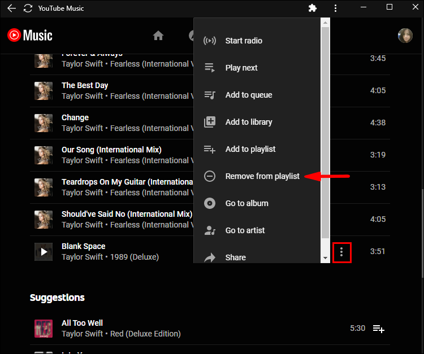Viewport: 424px width, 354px height.
Task: Click Should've Said No thumbnail
Action: click(x=44, y=220)
